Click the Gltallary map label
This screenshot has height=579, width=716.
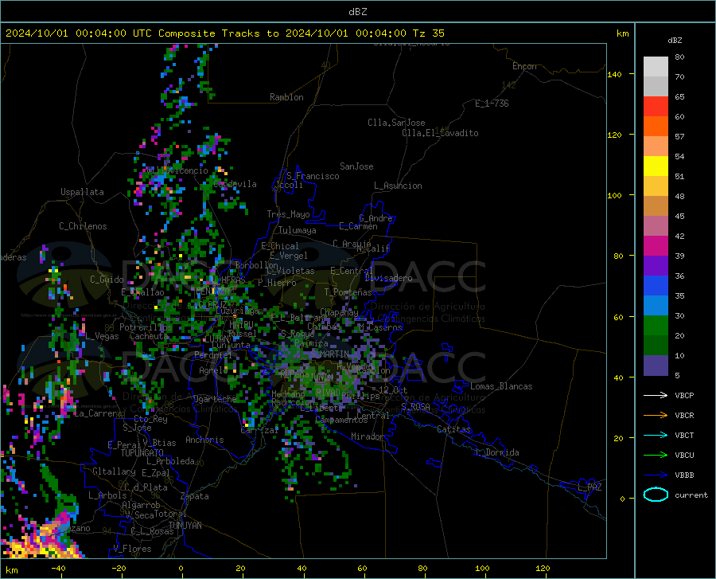pos(114,471)
